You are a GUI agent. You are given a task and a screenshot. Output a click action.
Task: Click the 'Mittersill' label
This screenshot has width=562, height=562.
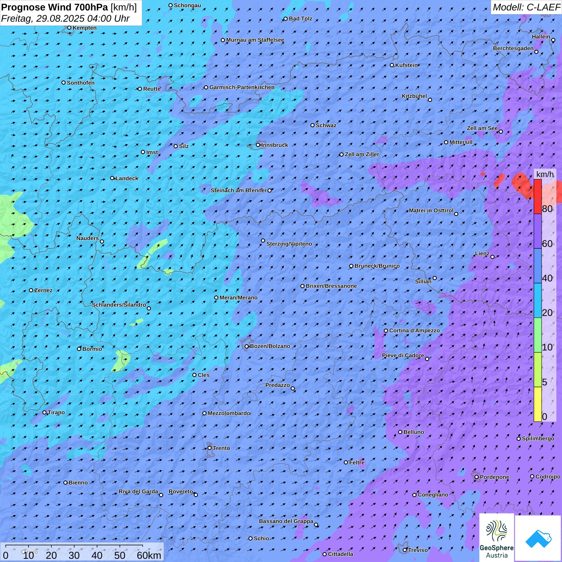pyautogui.click(x=461, y=142)
